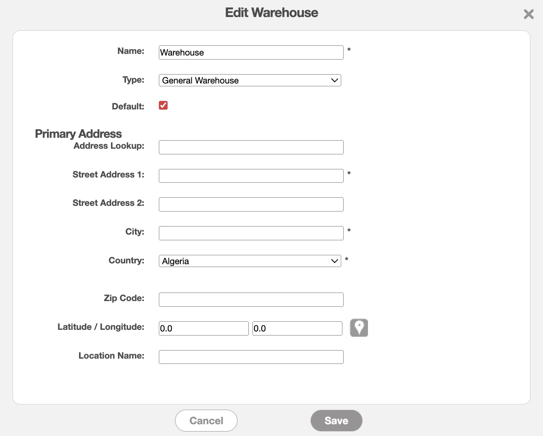Focus the City input field
The width and height of the screenshot is (543, 436).
(x=251, y=233)
